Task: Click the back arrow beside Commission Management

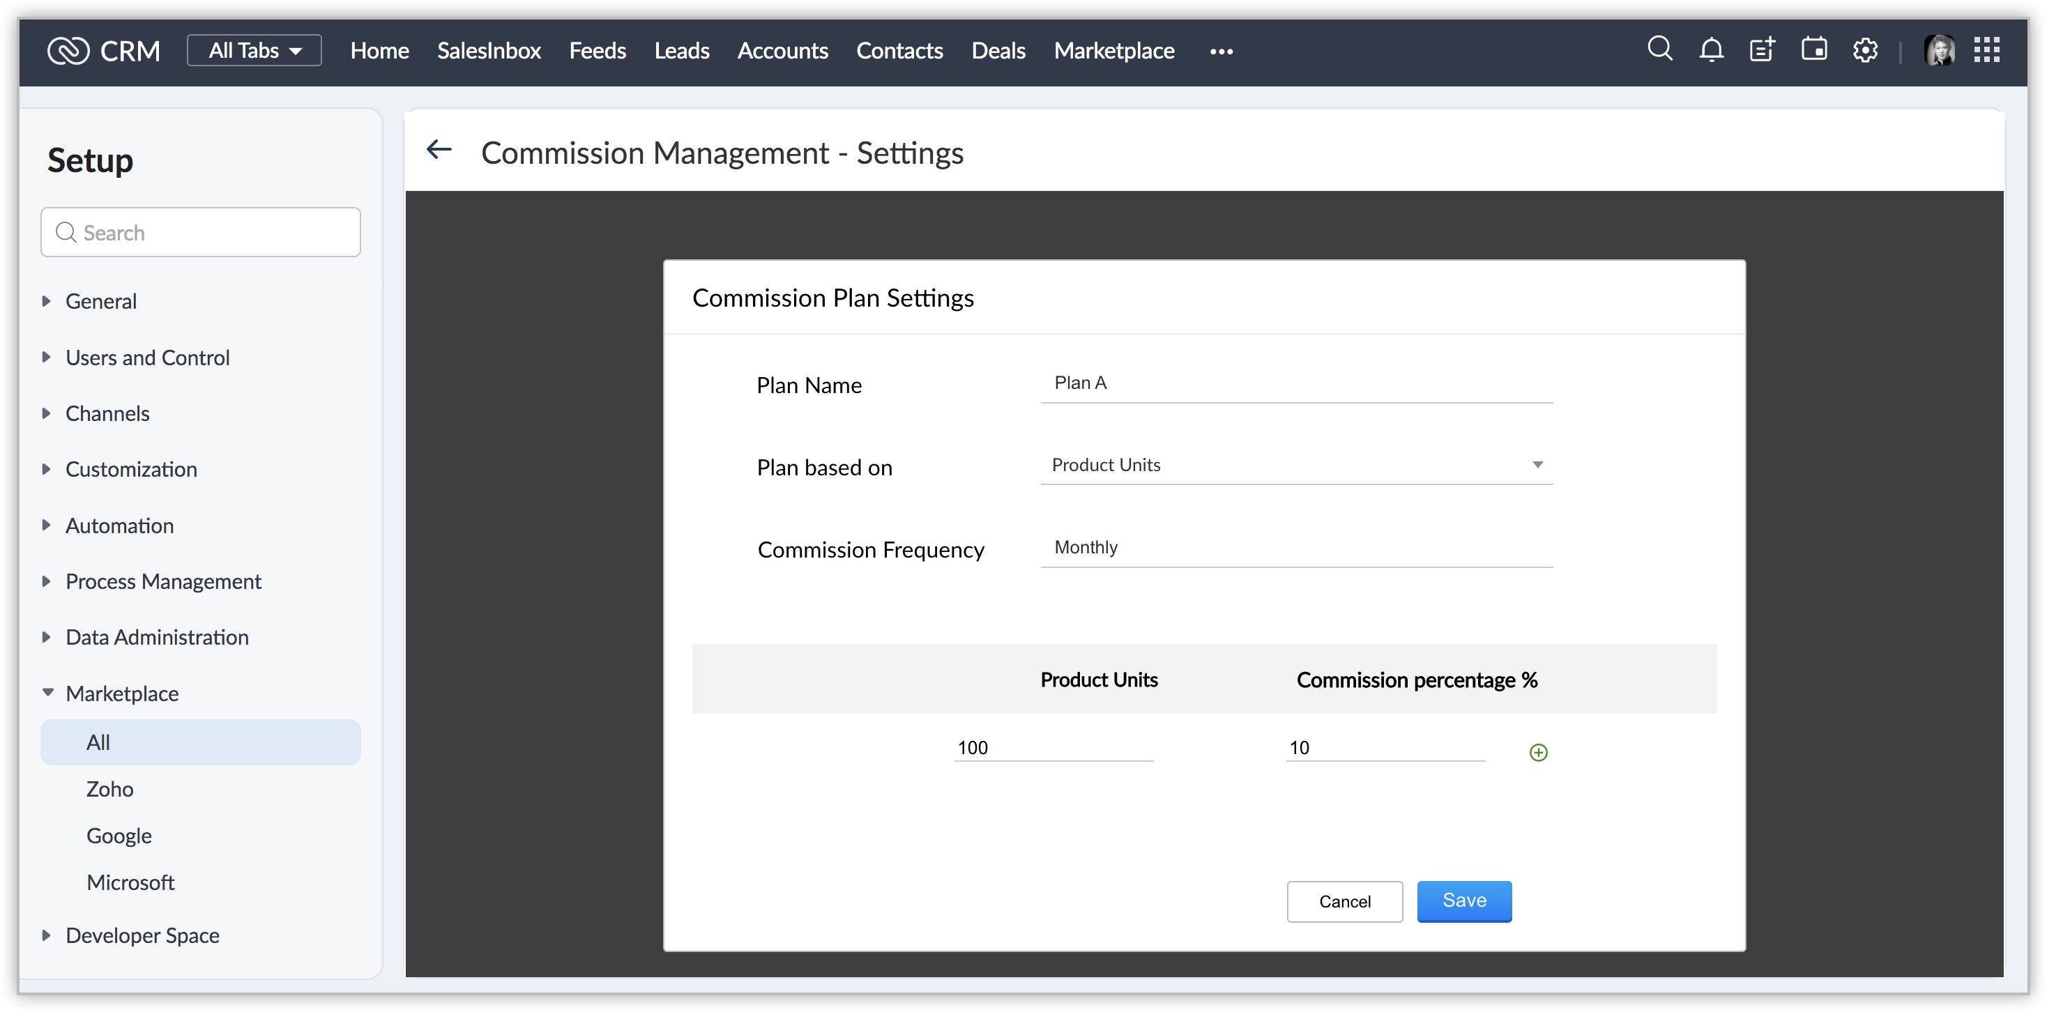Action: point(439,149)
